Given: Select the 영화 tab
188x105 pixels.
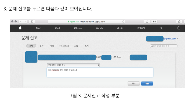Looking at the screenshot, I should pos(52,46).
